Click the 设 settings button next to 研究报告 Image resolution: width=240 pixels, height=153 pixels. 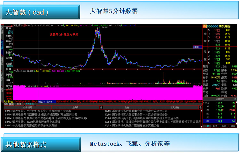(x=200, y=107)
